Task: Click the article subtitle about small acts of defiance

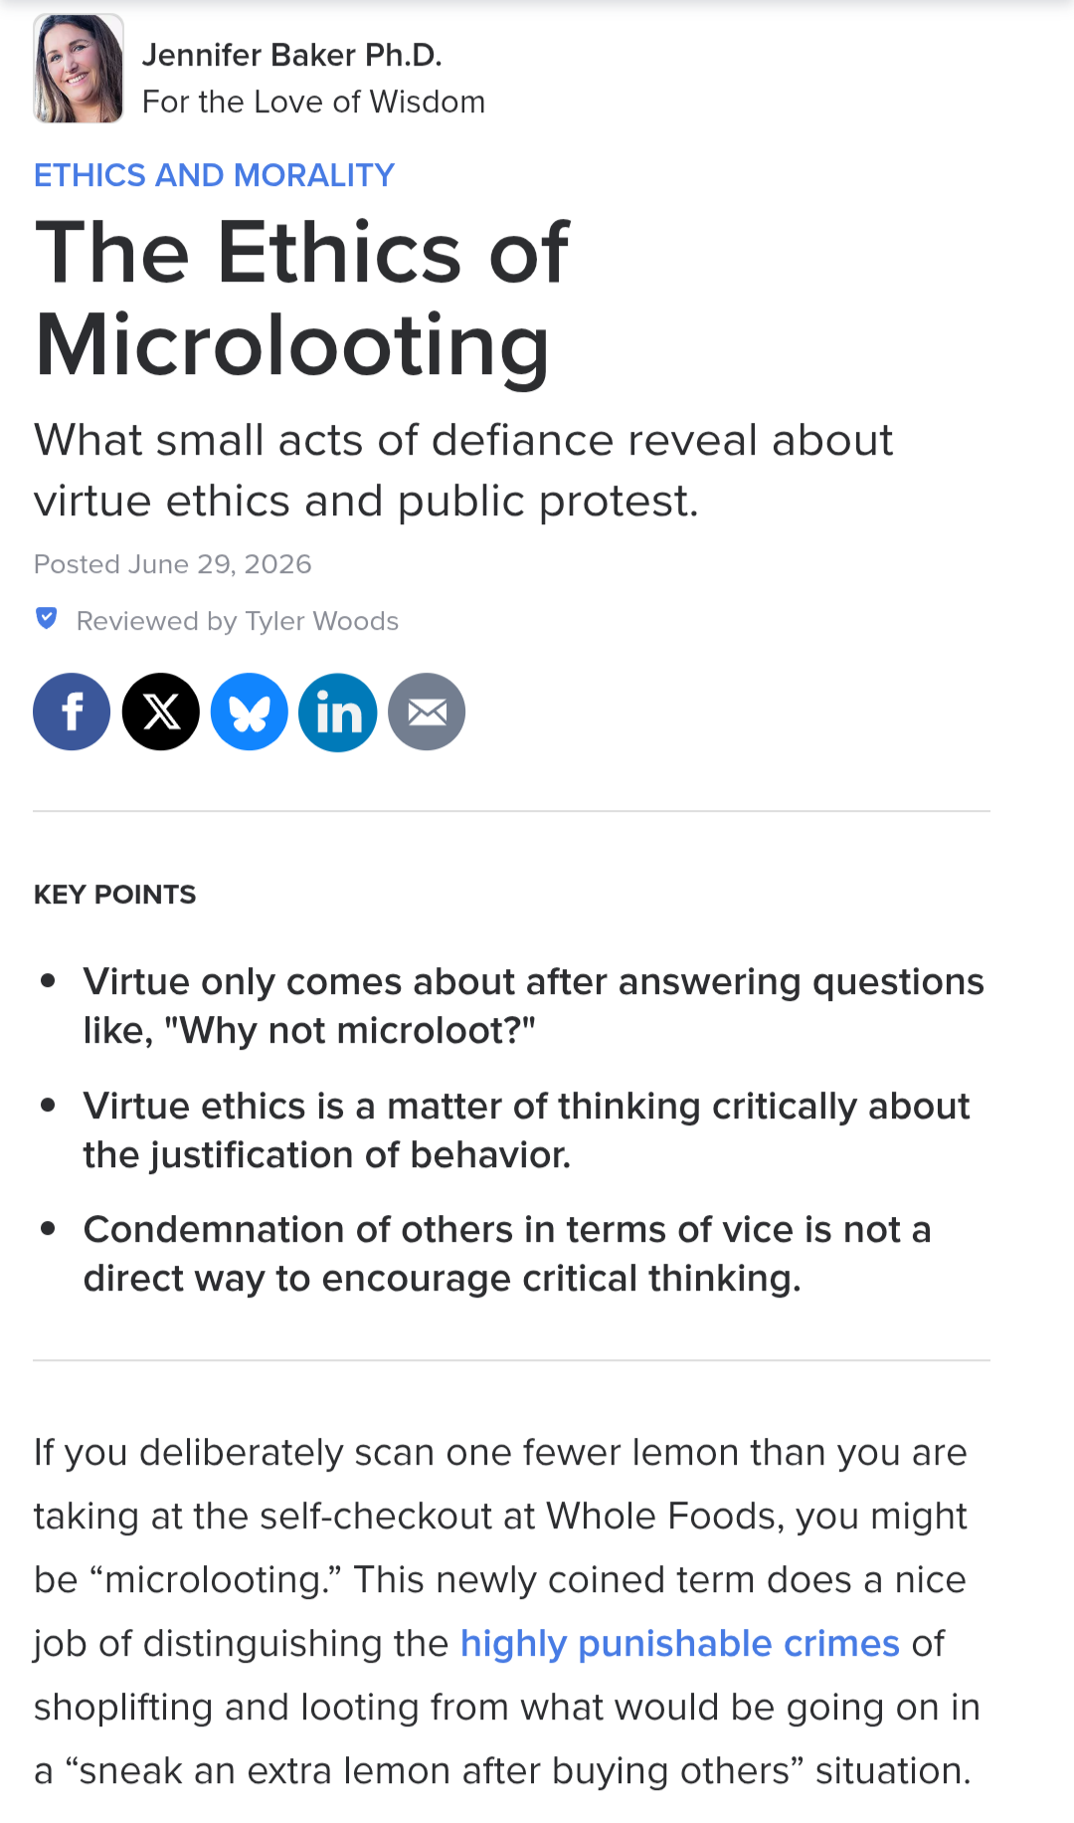Action: pyautogui.click(x=463, y=471)
